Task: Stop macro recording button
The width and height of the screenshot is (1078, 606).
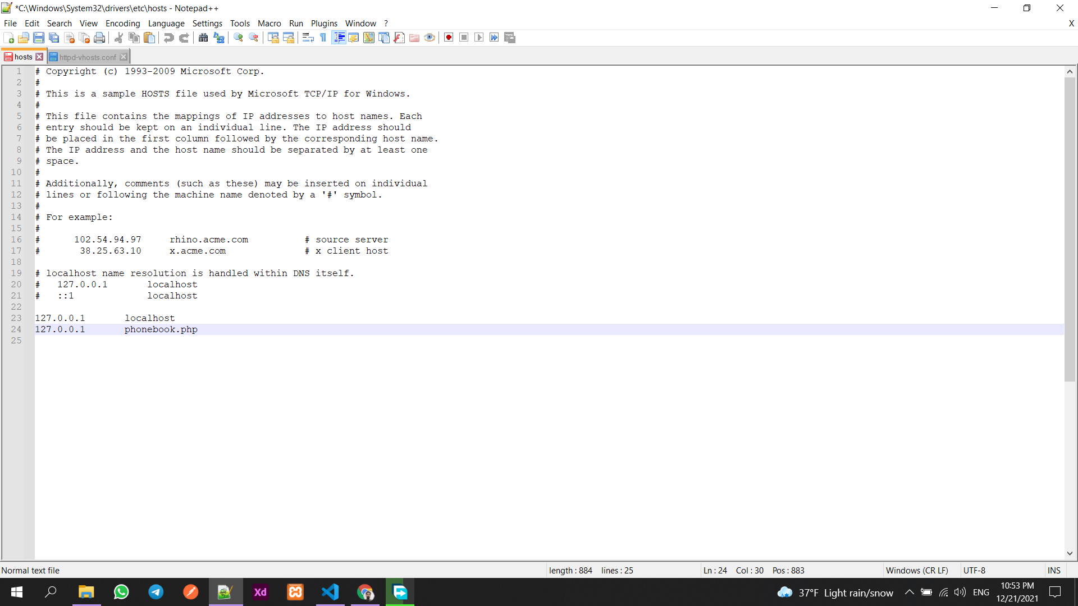Action: (464, 38)
